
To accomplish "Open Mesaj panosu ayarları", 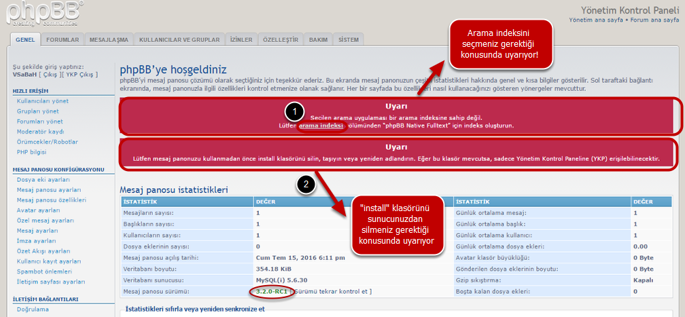I will pyautogui.click(x=48, y=190).
